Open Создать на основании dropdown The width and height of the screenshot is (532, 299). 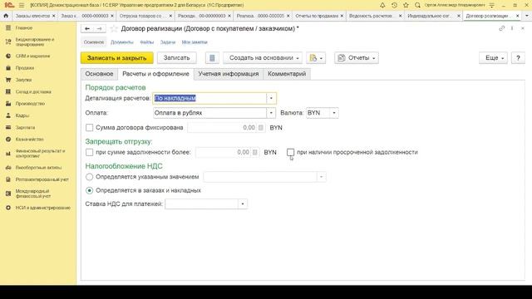(263, 58)
